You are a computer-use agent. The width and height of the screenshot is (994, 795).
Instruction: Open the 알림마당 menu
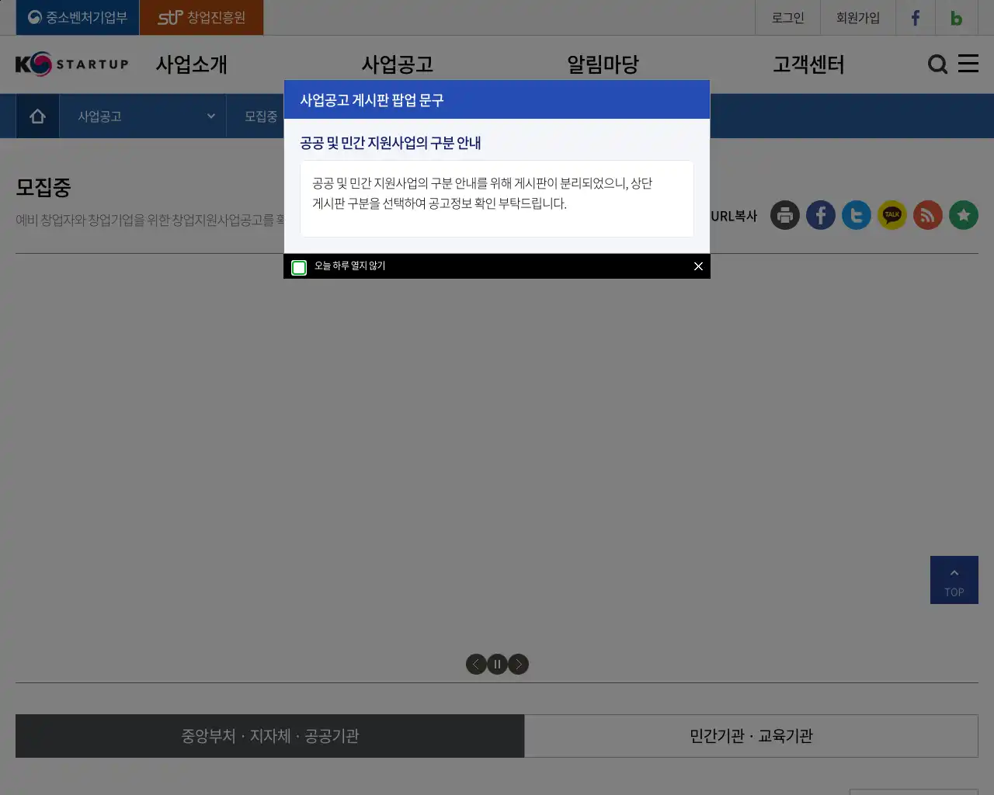[x=603, y=64]
